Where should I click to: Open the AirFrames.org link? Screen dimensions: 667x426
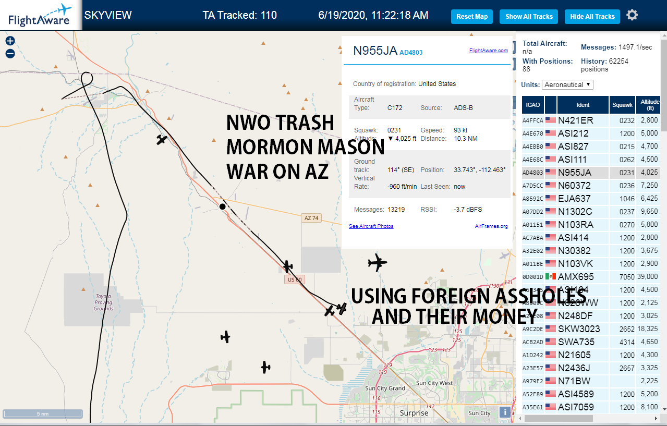point(491,226)
